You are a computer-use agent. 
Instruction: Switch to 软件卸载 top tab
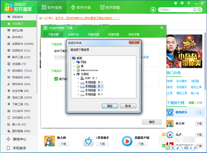tap(110, 7)
